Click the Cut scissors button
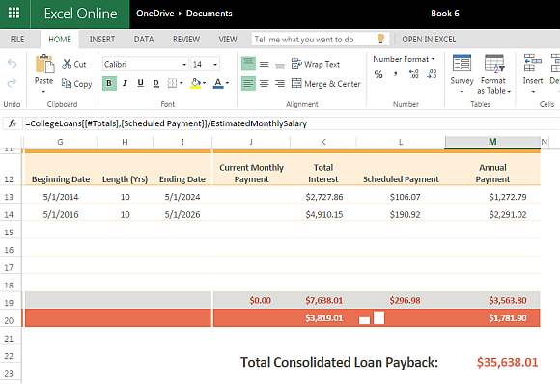 (74, 64)
